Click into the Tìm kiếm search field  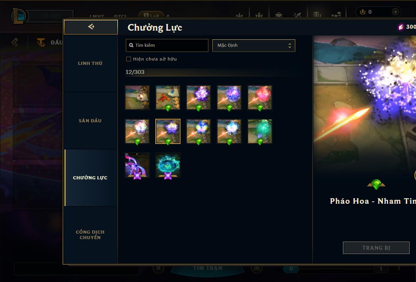[167, 45]
